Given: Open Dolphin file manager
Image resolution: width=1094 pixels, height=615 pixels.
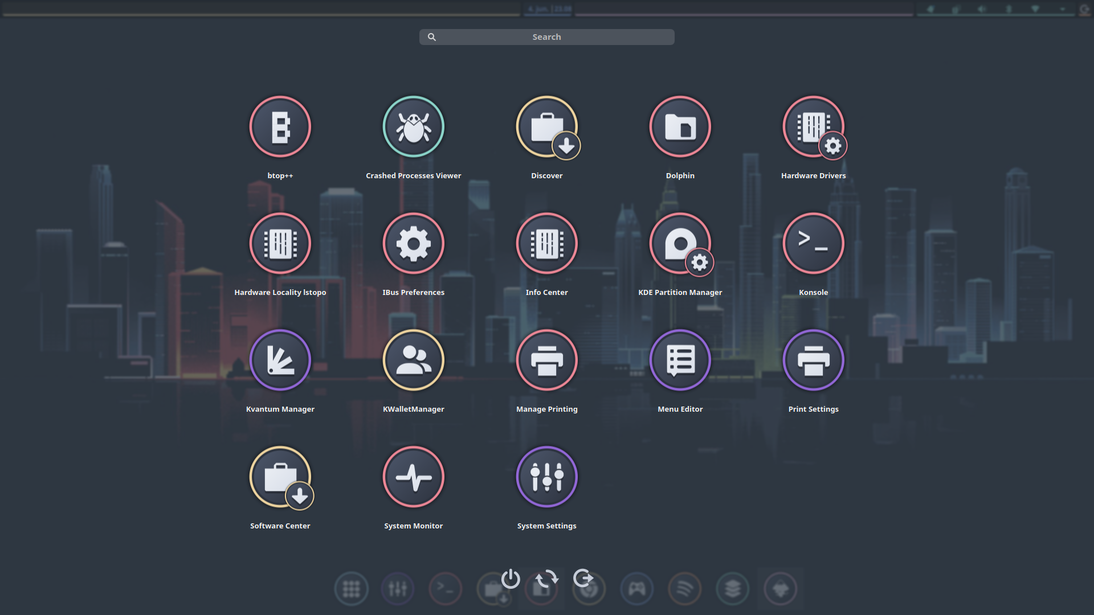Looking at the screenshot, I should pyautogui.click(x=680, y=127).
